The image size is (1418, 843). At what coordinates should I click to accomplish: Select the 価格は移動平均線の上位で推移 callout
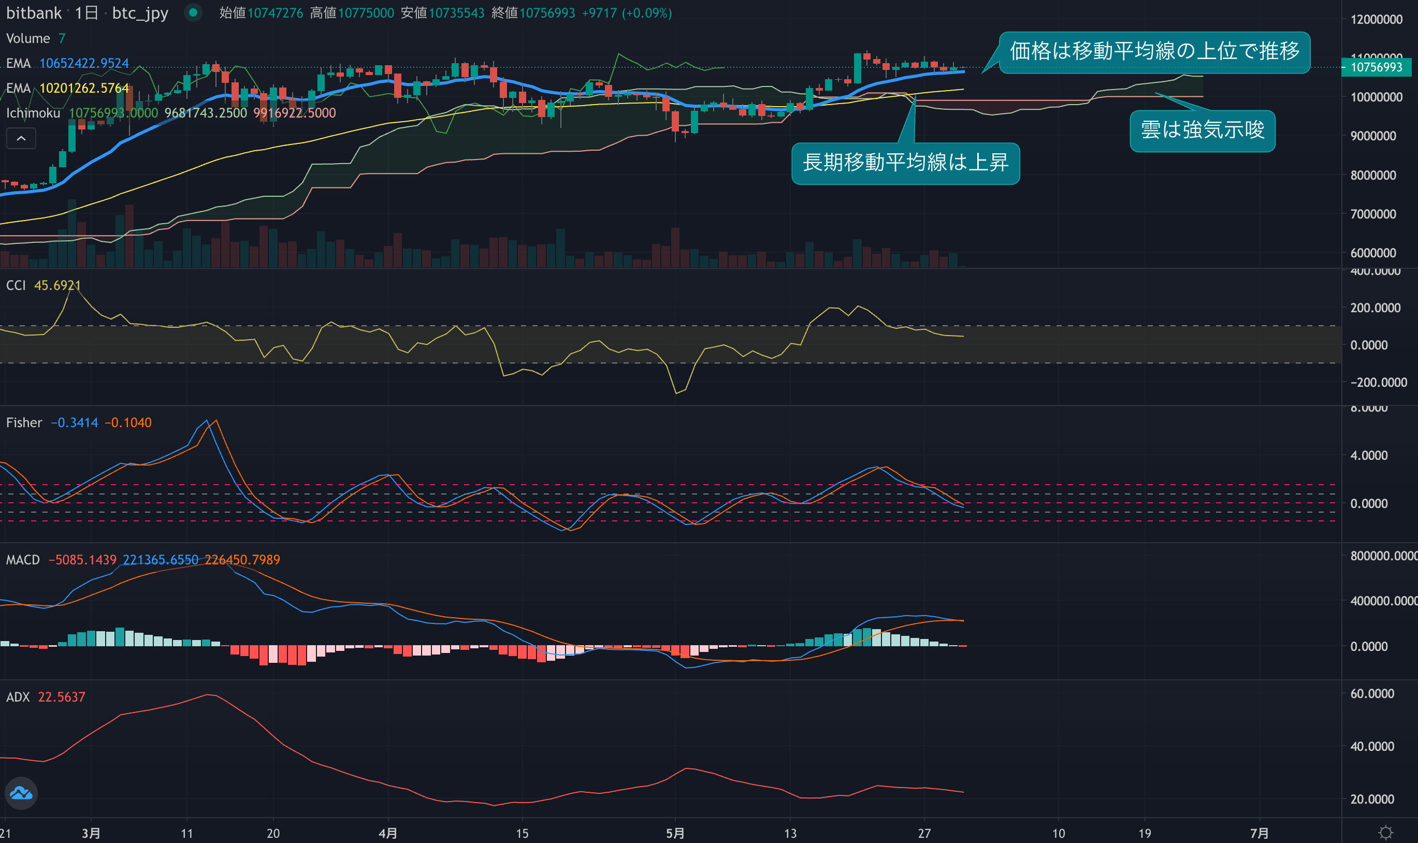[1154, 52]
